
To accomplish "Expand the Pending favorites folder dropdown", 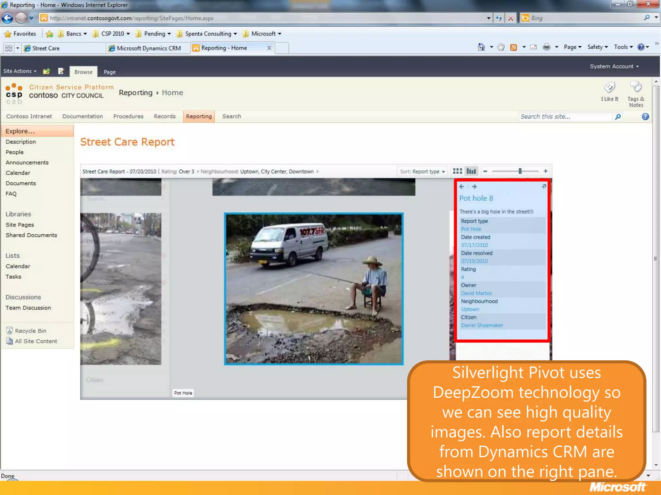I will (x=169, y=34).
